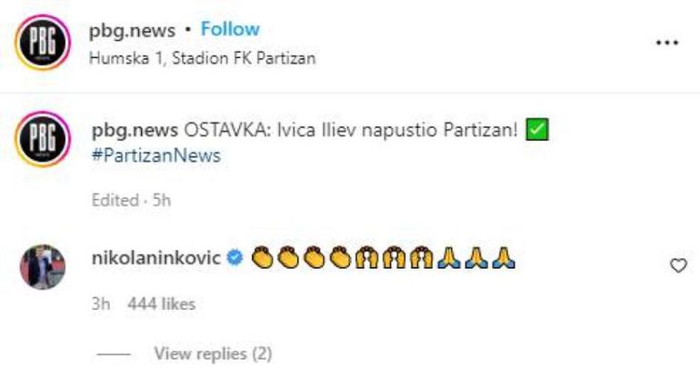Expand View replies (2)
The width and height of the screenshot is (700, 368).
213,353
